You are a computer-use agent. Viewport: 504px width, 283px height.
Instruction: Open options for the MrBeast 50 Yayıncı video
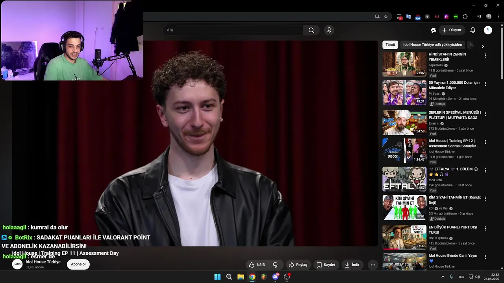pos(485,84)
